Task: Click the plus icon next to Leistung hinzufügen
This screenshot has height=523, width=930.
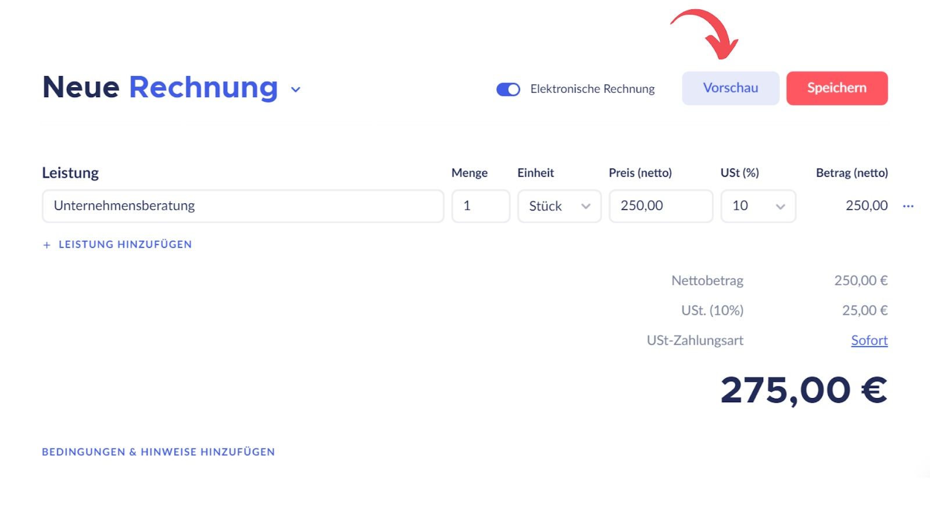Action: click(46, 245)
